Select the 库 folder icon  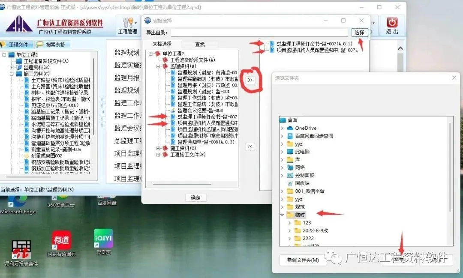[290, 160]
